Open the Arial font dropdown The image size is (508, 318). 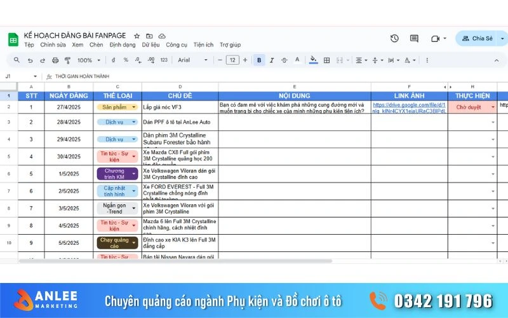pos(193,60)
